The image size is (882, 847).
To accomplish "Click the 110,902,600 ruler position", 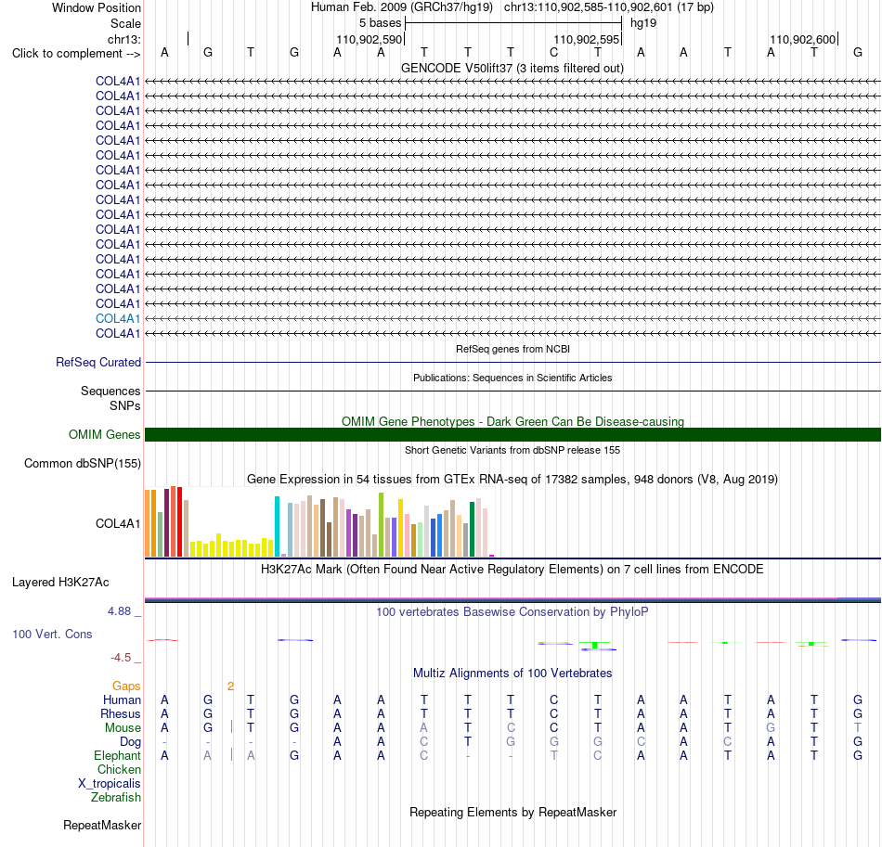I will pos(803,39).
